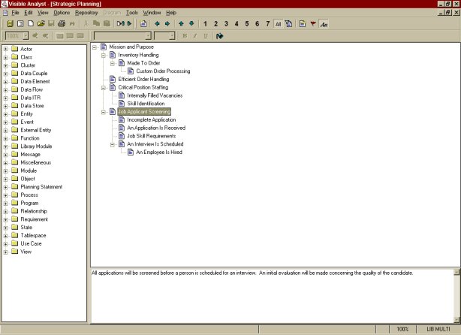
Task: Select Internally Filled Vacancies statement
Action: click(x=155, y=95)
